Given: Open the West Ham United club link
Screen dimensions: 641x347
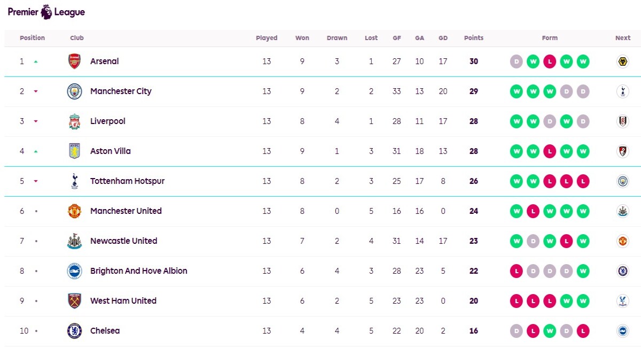Looking at the screenshot, I should (x=123, y=301).
